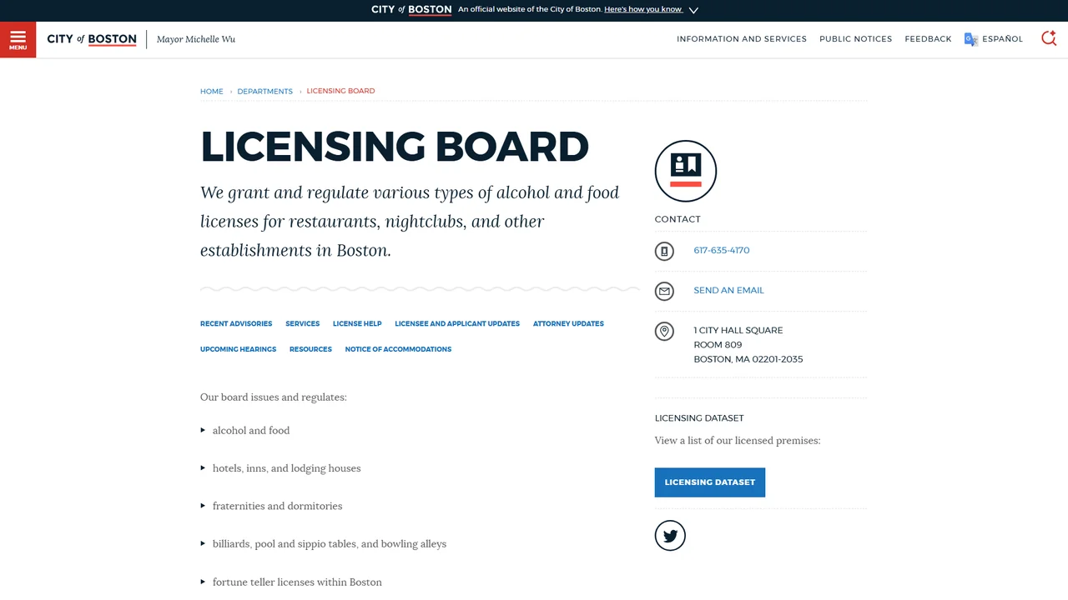Screen dimensions: 1068x600
Task: Click "View a list of our licensed premises" text
Action: 738,441
